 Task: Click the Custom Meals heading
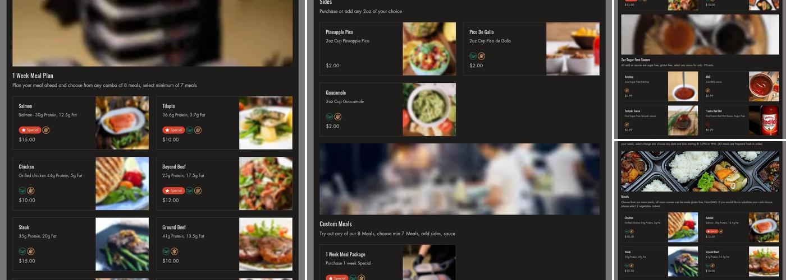click(x=336, y=224)
